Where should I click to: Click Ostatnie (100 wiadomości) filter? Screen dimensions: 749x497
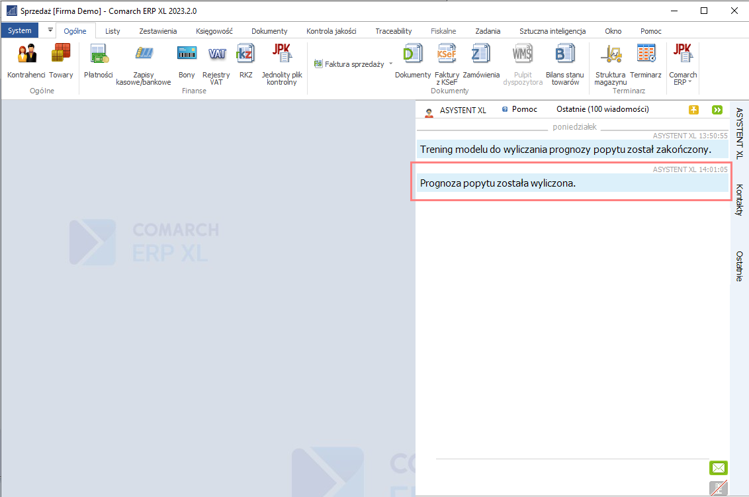point(603,109)
